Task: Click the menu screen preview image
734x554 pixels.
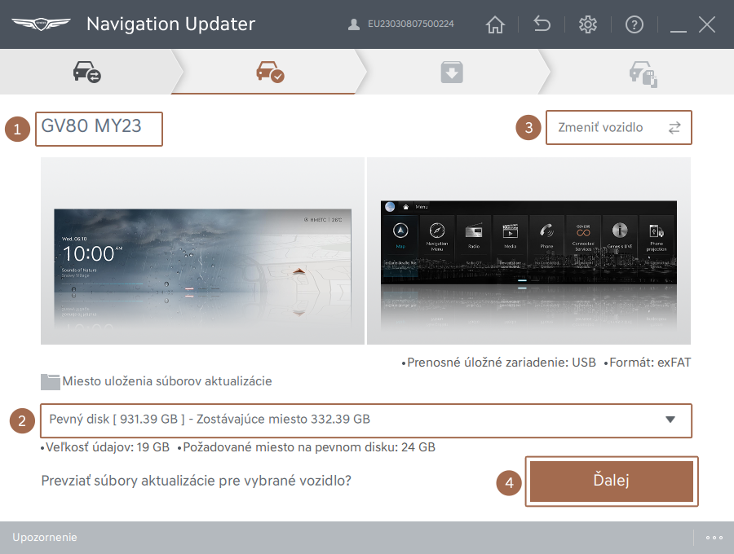Action: [x=528, y=251]
